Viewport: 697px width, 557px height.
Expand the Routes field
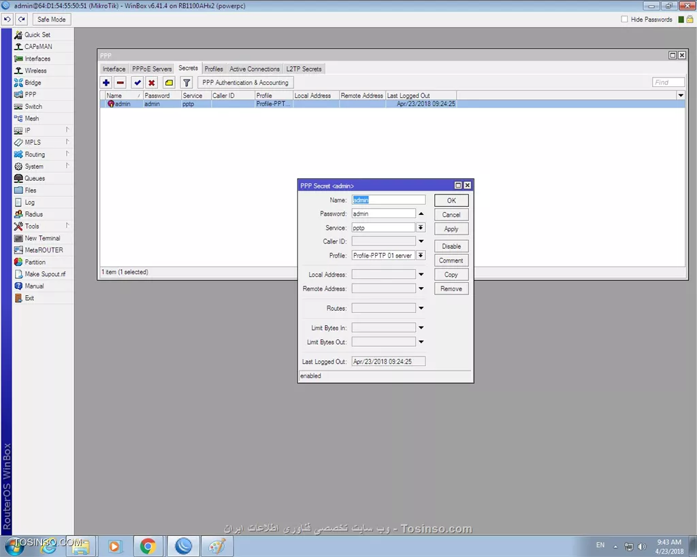tap(421, 308)
